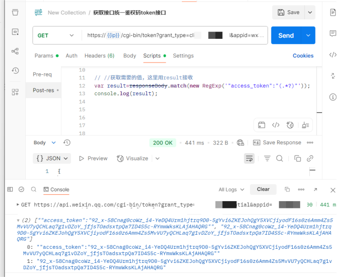Screen dimensions: 337x277
Task: Open the Cookies link
Action: click(x=303, y=55)
